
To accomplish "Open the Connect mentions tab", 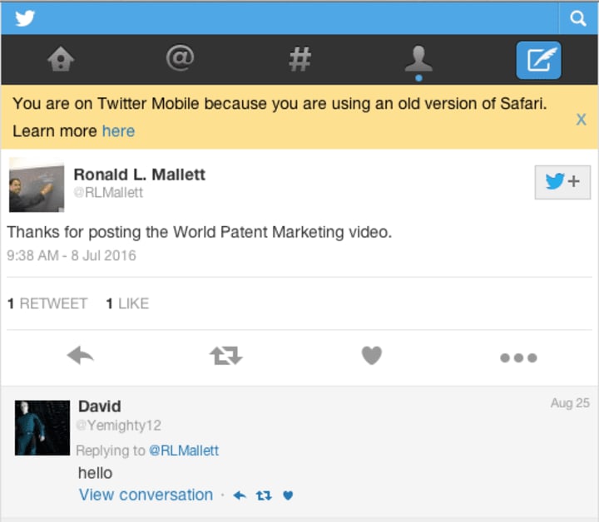I will (180, 59).
